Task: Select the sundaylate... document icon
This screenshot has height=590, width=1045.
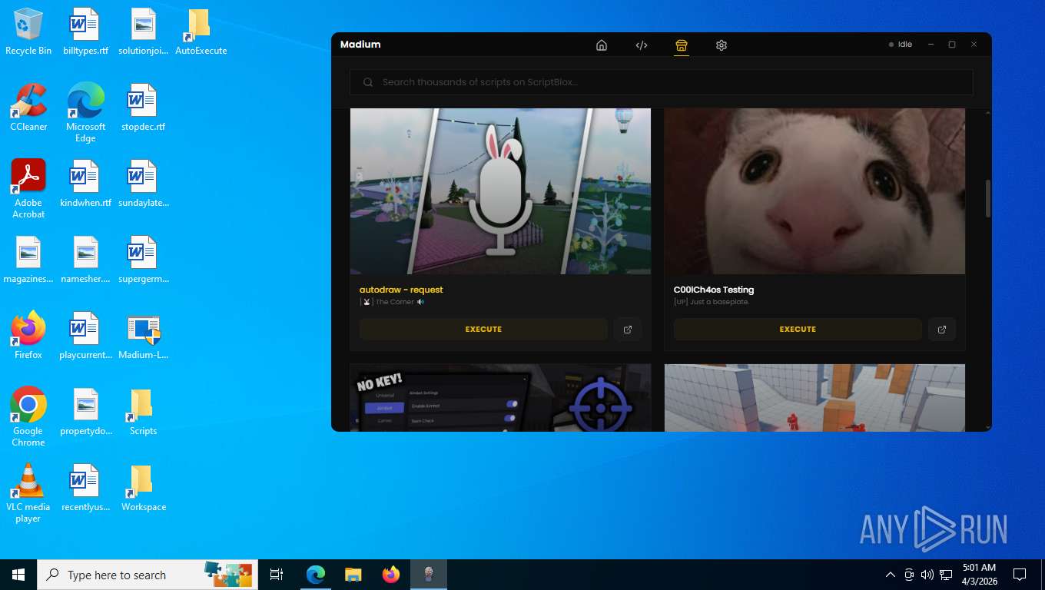Action: tap(143, 184)
